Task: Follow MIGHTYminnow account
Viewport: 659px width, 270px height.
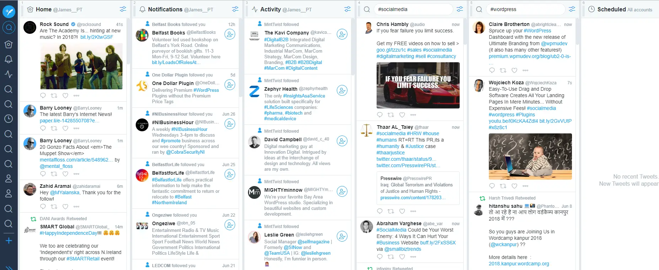Action: click(x=342, y=191)
